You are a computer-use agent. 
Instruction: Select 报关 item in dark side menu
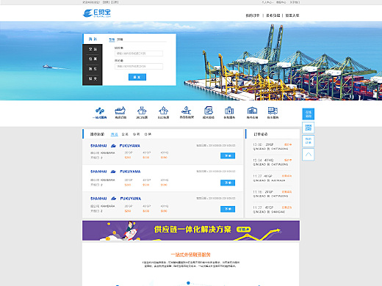93,78
